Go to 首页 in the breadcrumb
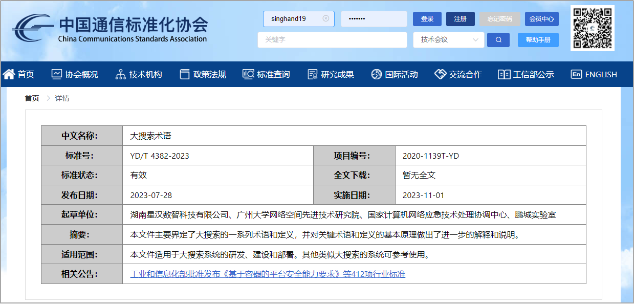The height and width of the screenshot is (304, 634). (32, 98)
